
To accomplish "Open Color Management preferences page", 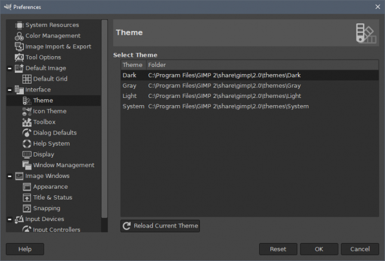I will pos(54,36).
